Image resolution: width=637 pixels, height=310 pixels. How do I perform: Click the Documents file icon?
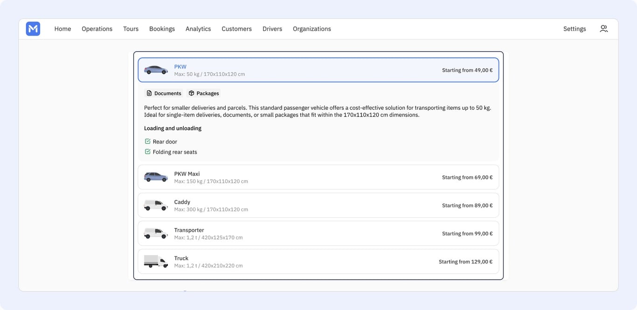(x=149, y=93)
